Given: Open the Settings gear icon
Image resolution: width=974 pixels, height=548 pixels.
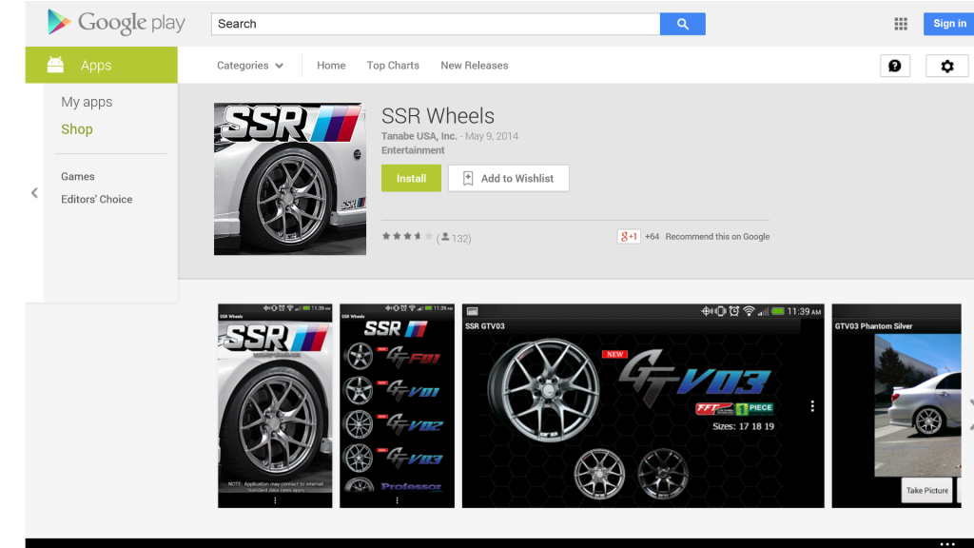Looking at the screenshot, I should pos(946,66).
